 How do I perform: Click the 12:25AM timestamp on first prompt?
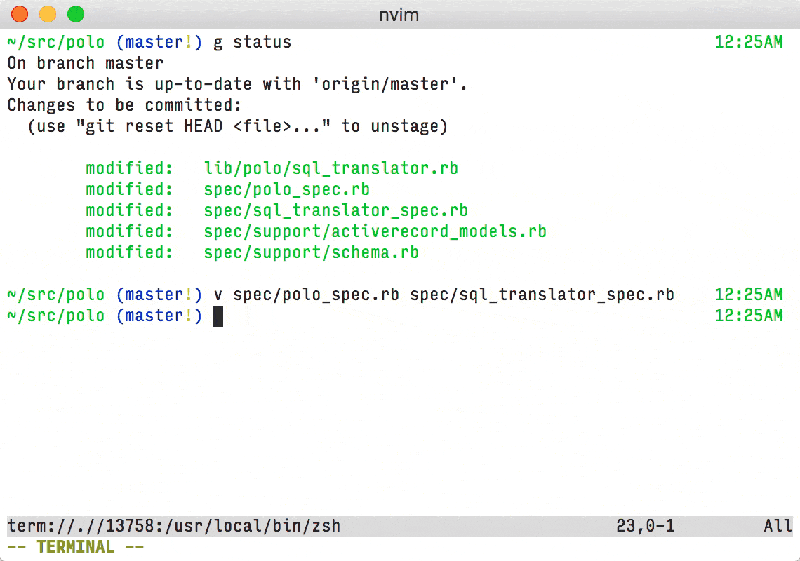click(749, 42)
